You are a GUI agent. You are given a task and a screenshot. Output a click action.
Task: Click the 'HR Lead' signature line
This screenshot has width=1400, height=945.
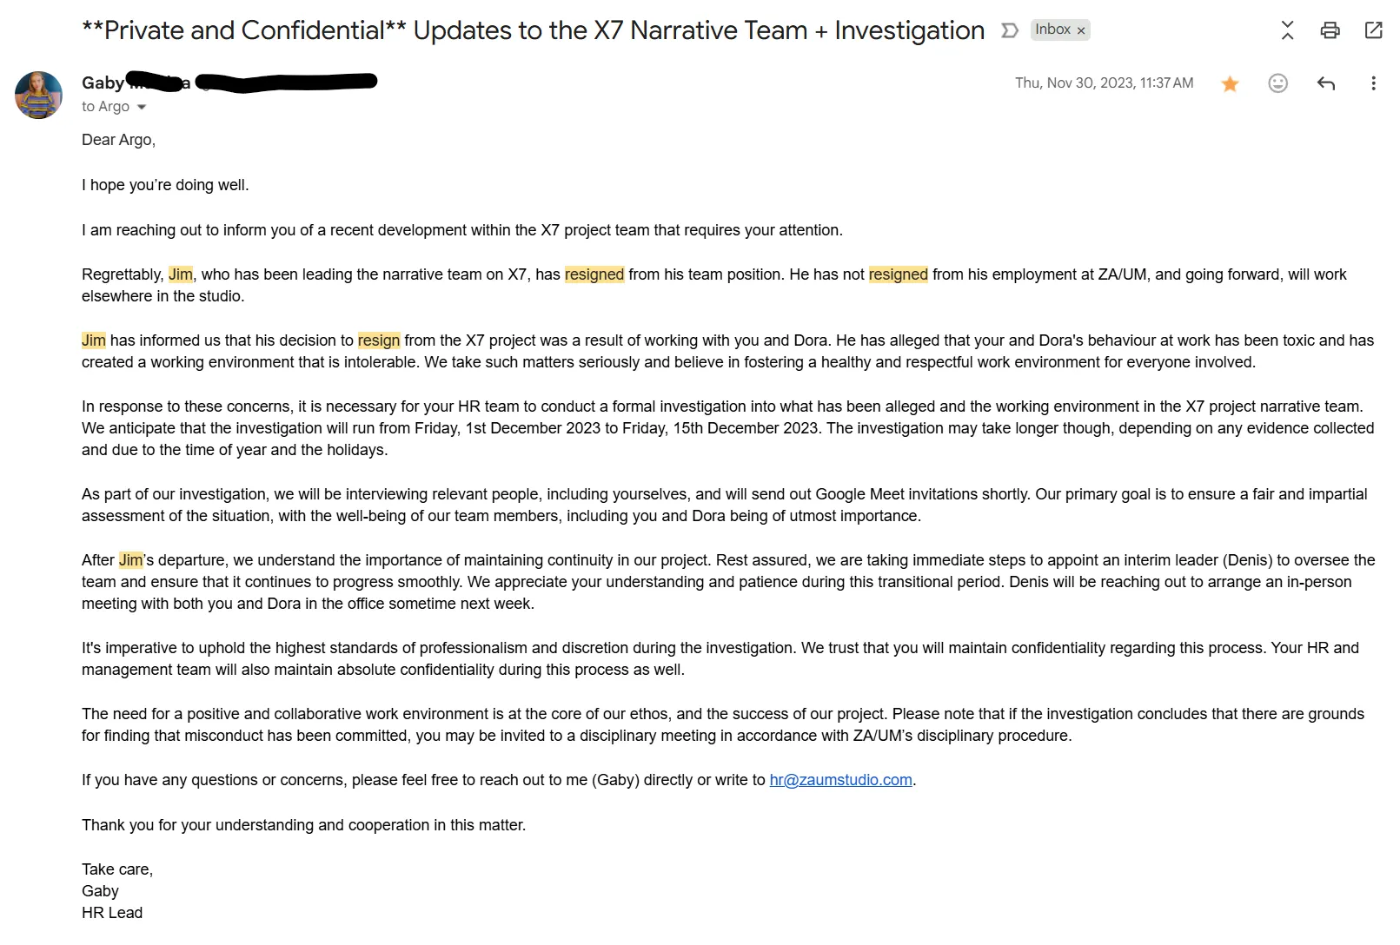tap(112, 913)
